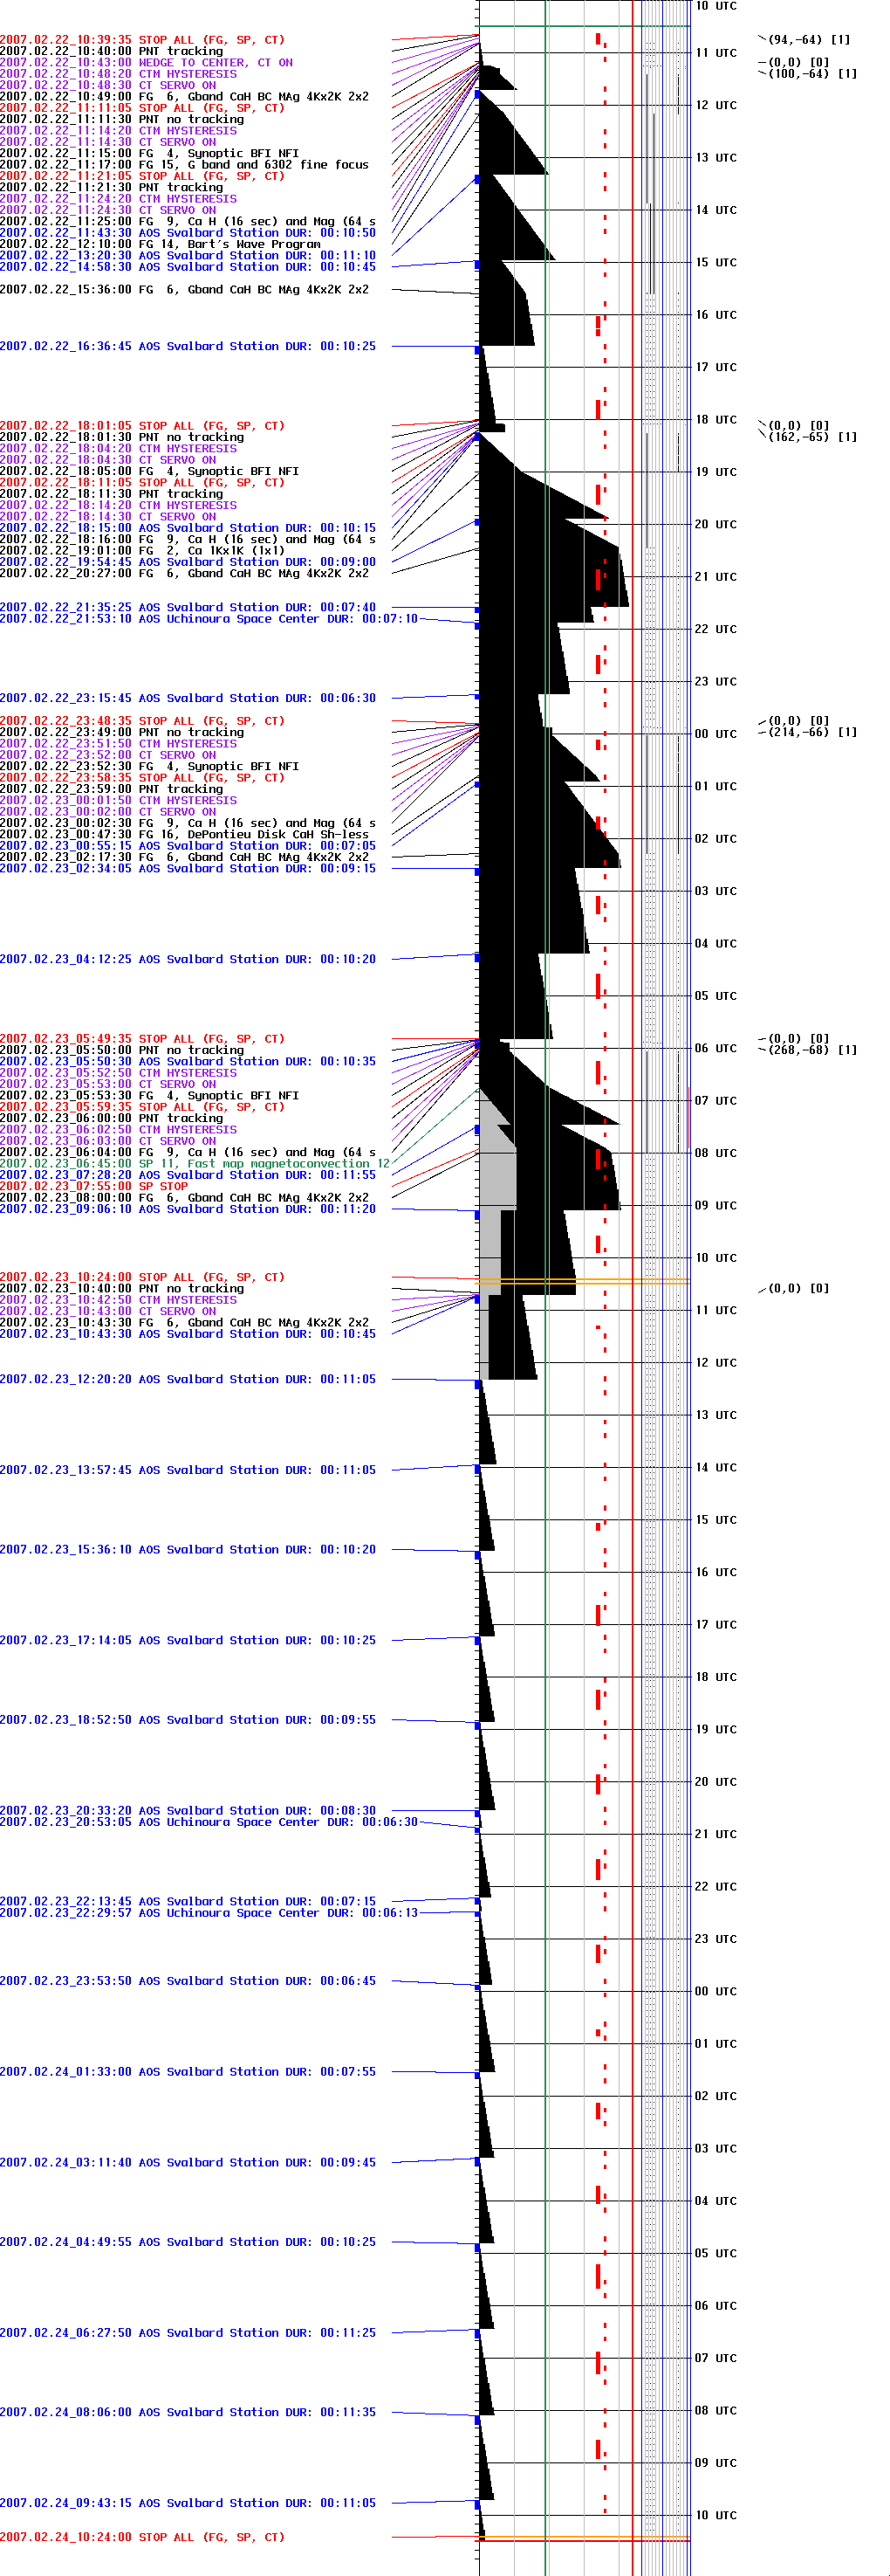The height and width of the screenshot is (2576, 890).
Task: Click Uchinoura Space Center pass at 2007.02.22_21:53:10
Action: click(x=209, y=619)
